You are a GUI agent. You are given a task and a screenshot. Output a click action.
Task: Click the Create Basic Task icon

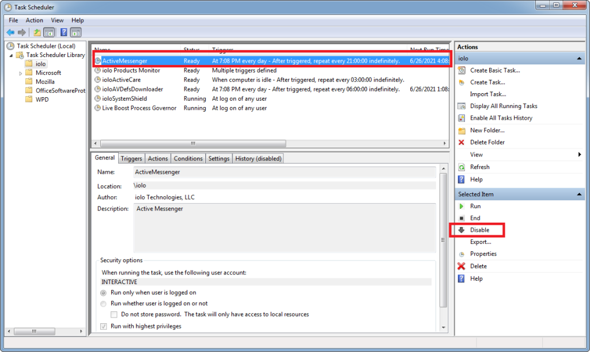coord(462,70)
